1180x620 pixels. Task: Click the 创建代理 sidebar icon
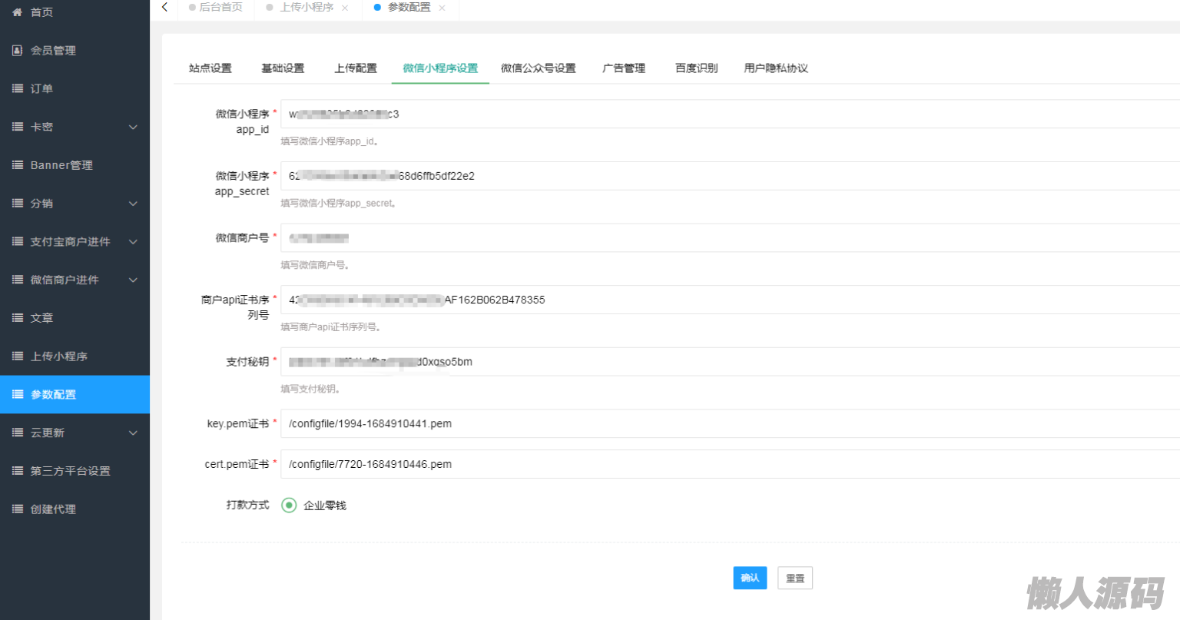[x=17, y=509]
